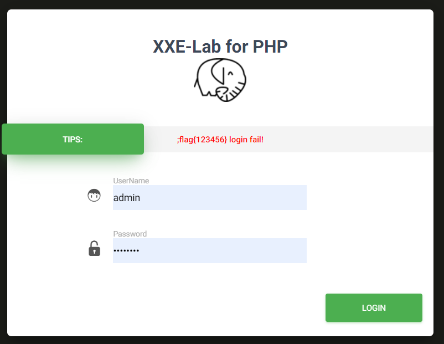Click the open padlock icon
The height and width of the screenshot is (344, 444).
point(95,249)
